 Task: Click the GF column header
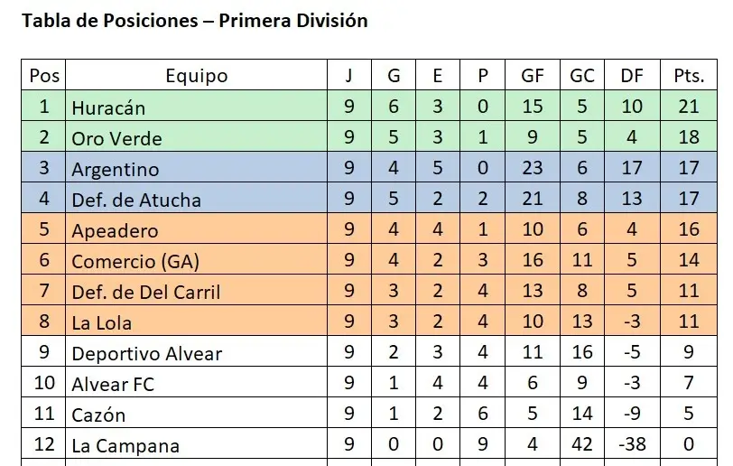(532, 76)
